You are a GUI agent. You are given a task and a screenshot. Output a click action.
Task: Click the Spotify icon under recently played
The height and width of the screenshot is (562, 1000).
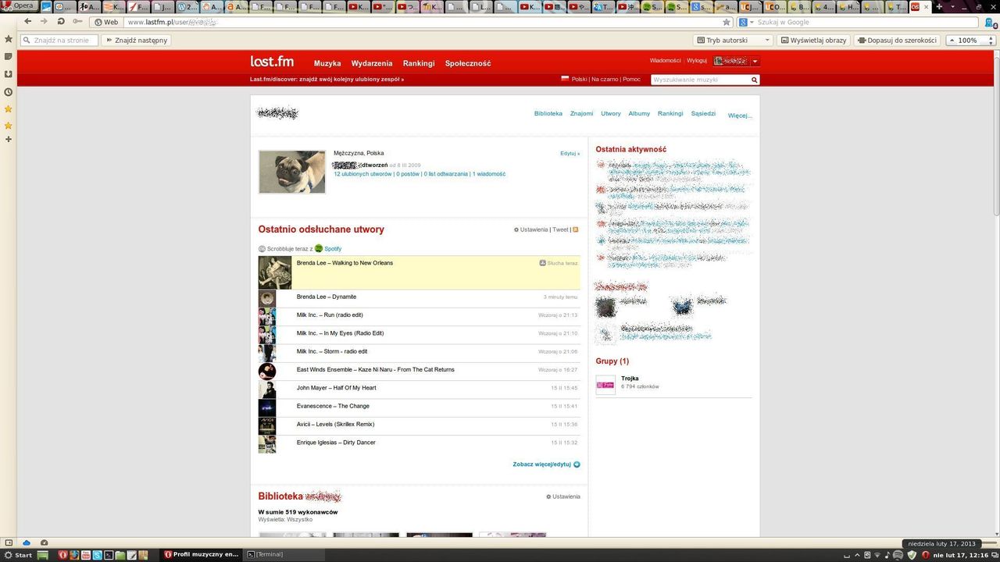tap(319, 248)
